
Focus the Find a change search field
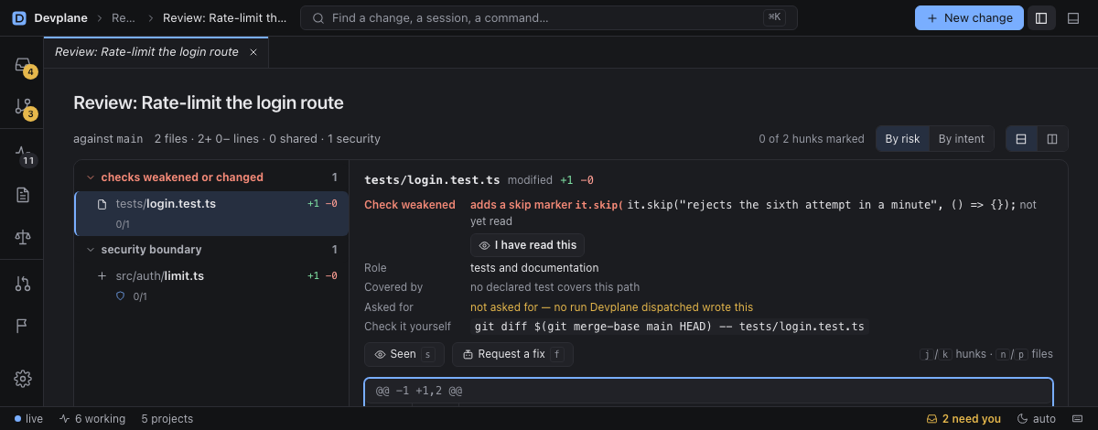[549, 17]
